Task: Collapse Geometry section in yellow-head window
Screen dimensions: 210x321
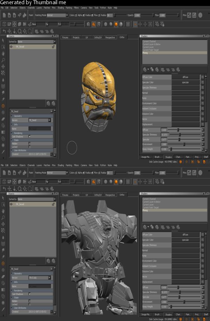Action: click(x=12, y=116)
